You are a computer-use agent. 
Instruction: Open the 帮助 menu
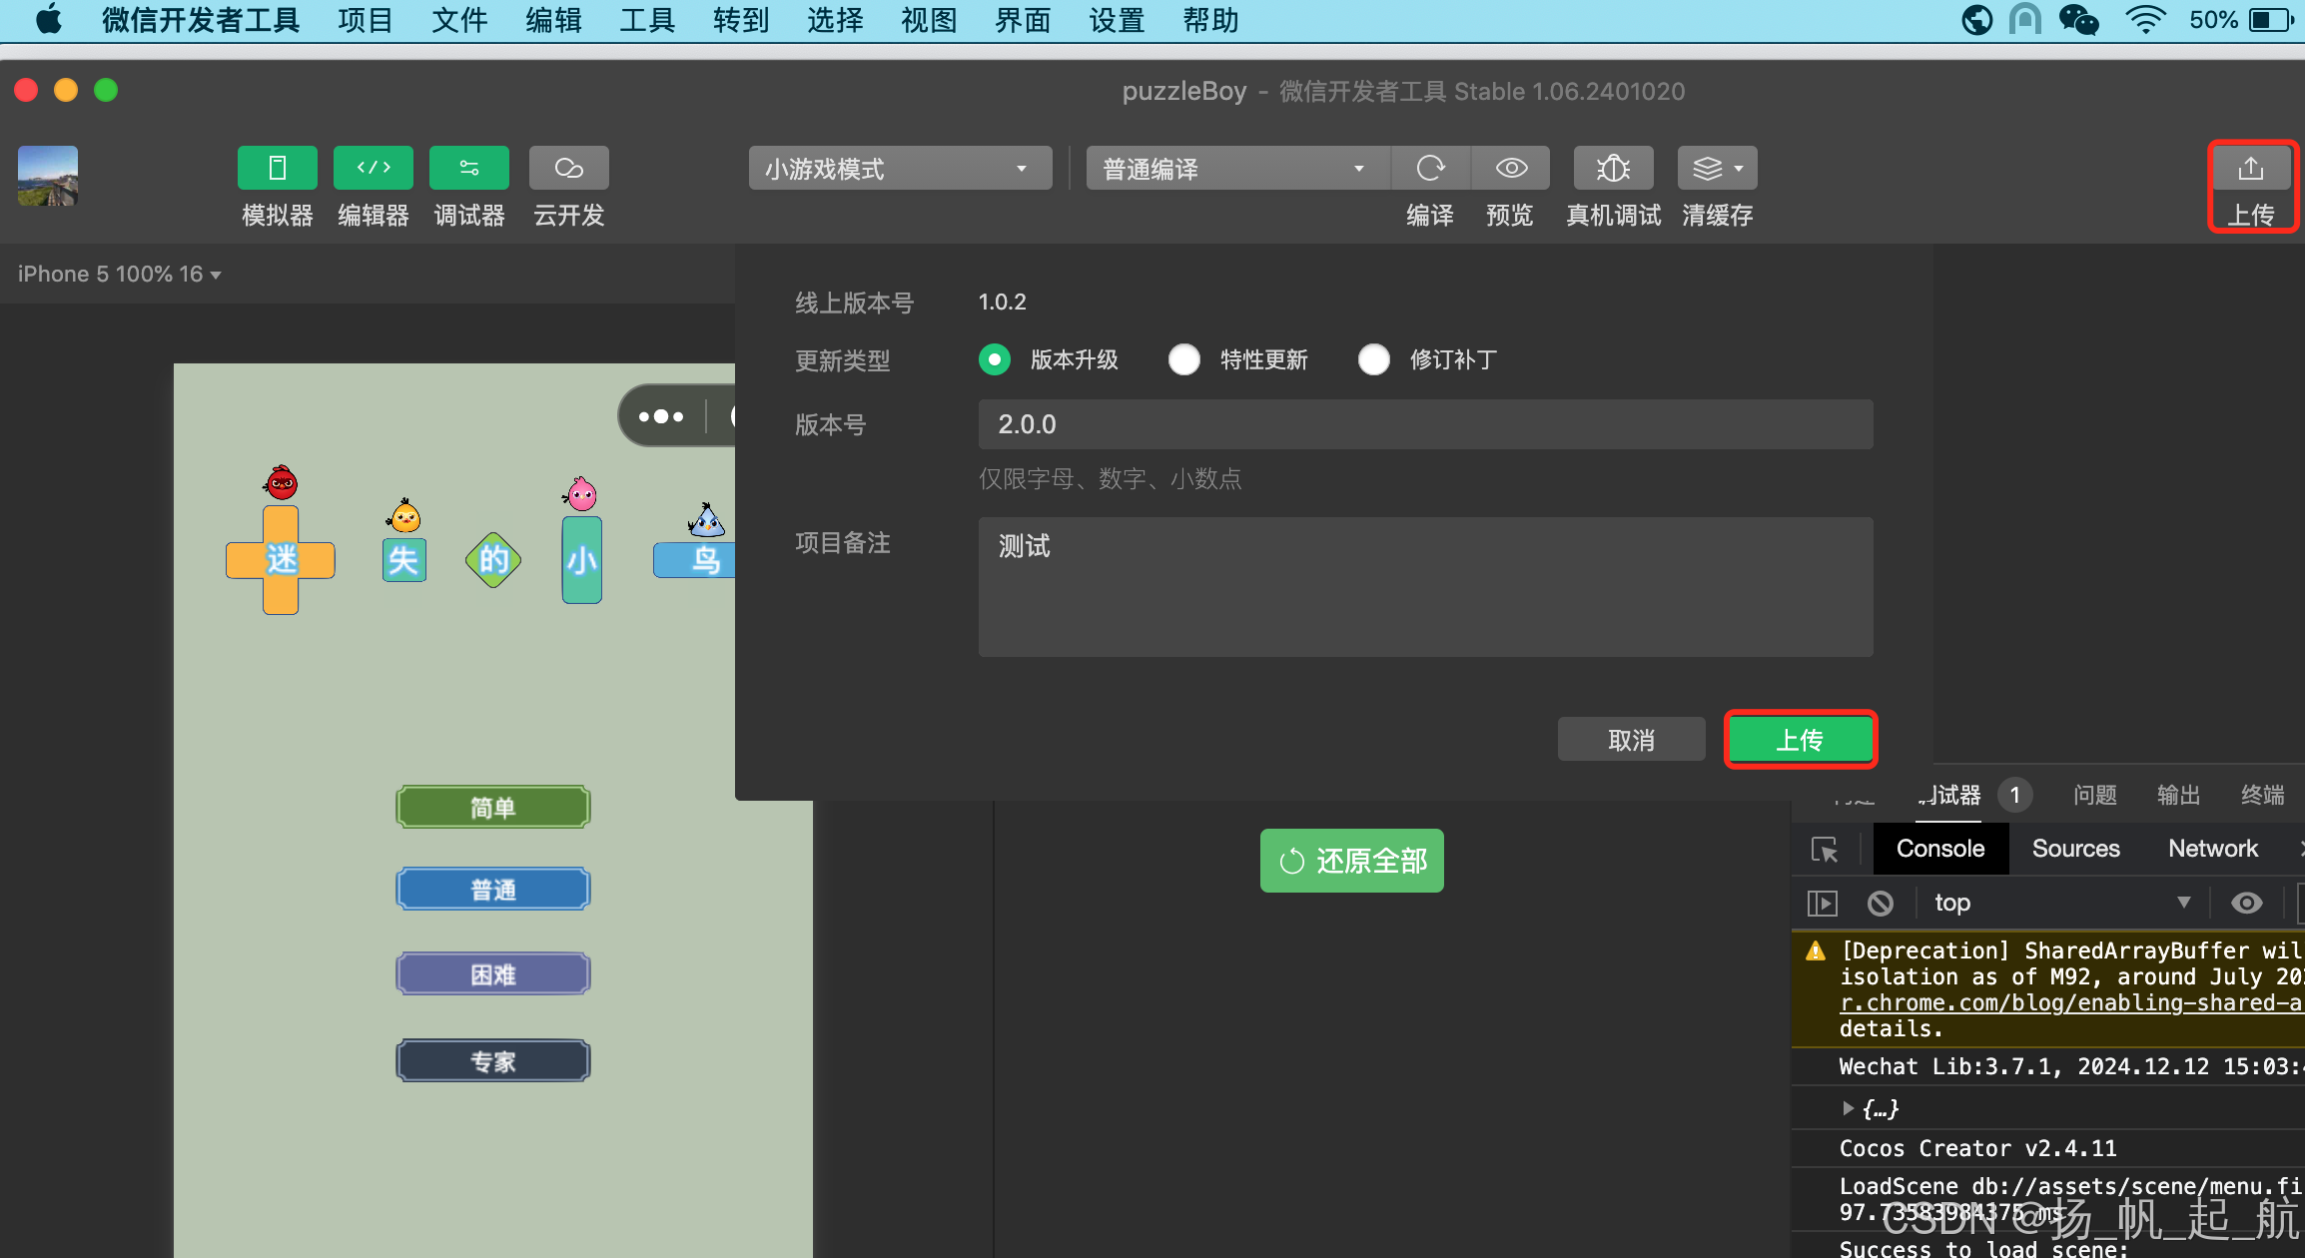(1210, 20)
